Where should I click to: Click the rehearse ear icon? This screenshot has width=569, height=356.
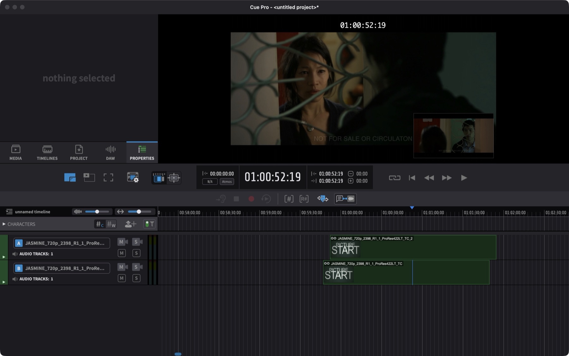point(221,199)
